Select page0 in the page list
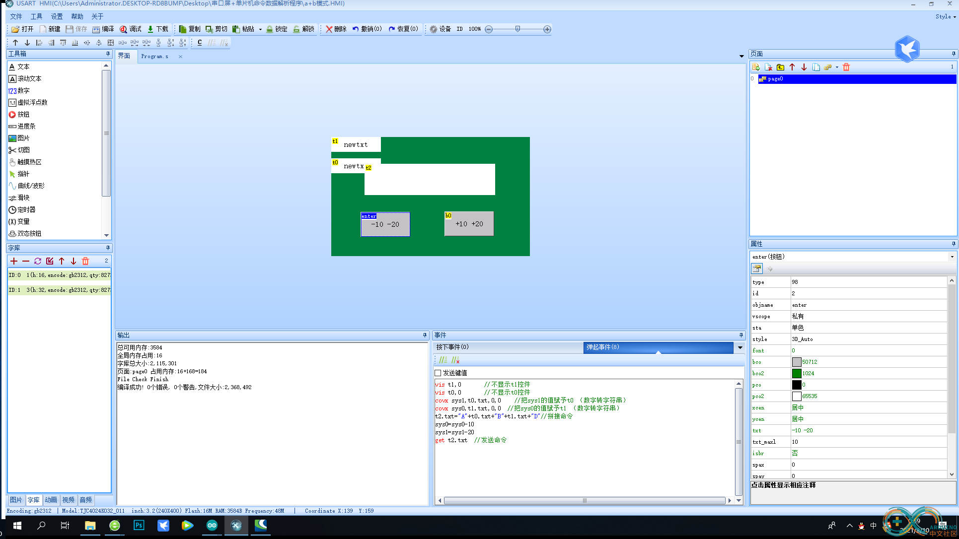Image resolution: width=959 pixels, height=539 pixels. [857, 79]
